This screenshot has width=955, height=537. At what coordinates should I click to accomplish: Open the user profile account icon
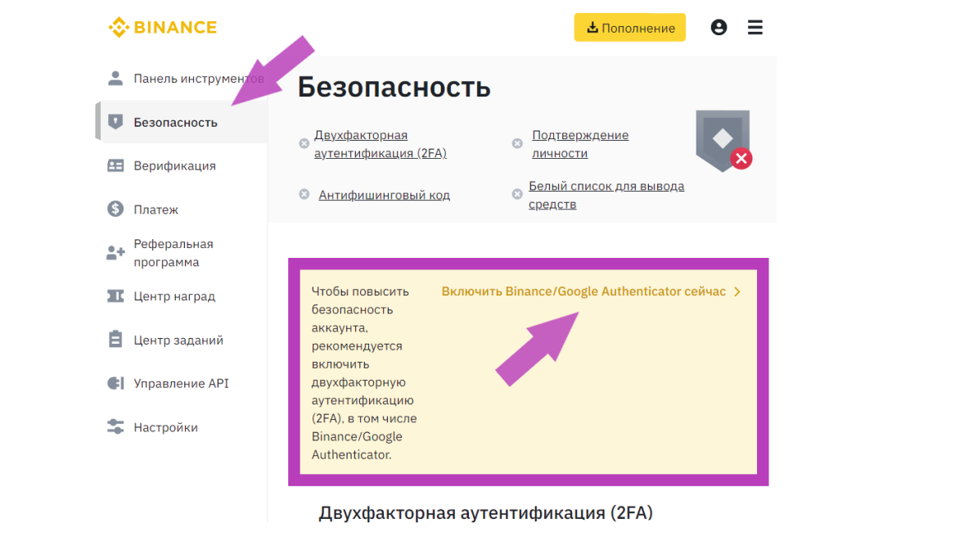719,28
